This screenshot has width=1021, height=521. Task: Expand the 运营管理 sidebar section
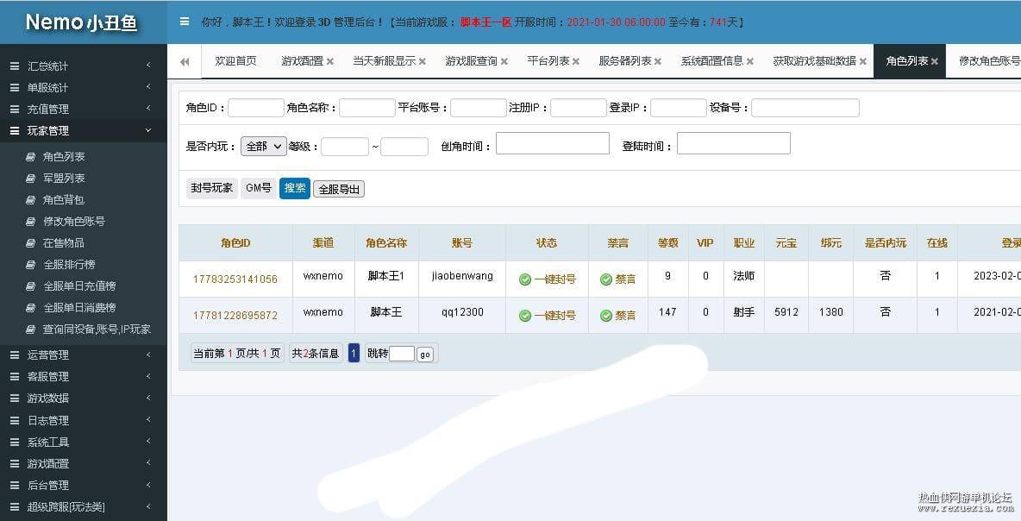coord(48,355)
